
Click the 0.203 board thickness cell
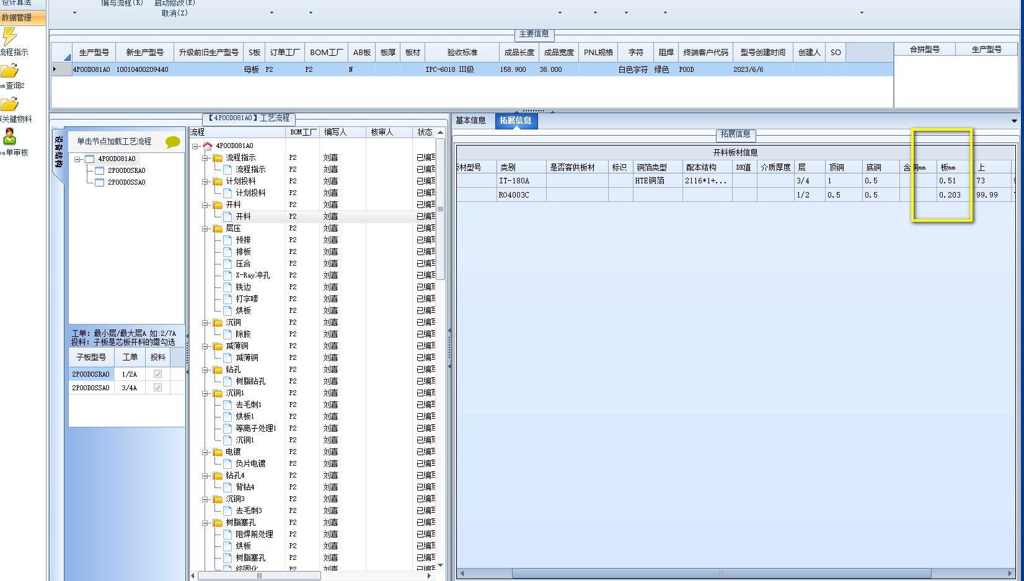point(955,195)
